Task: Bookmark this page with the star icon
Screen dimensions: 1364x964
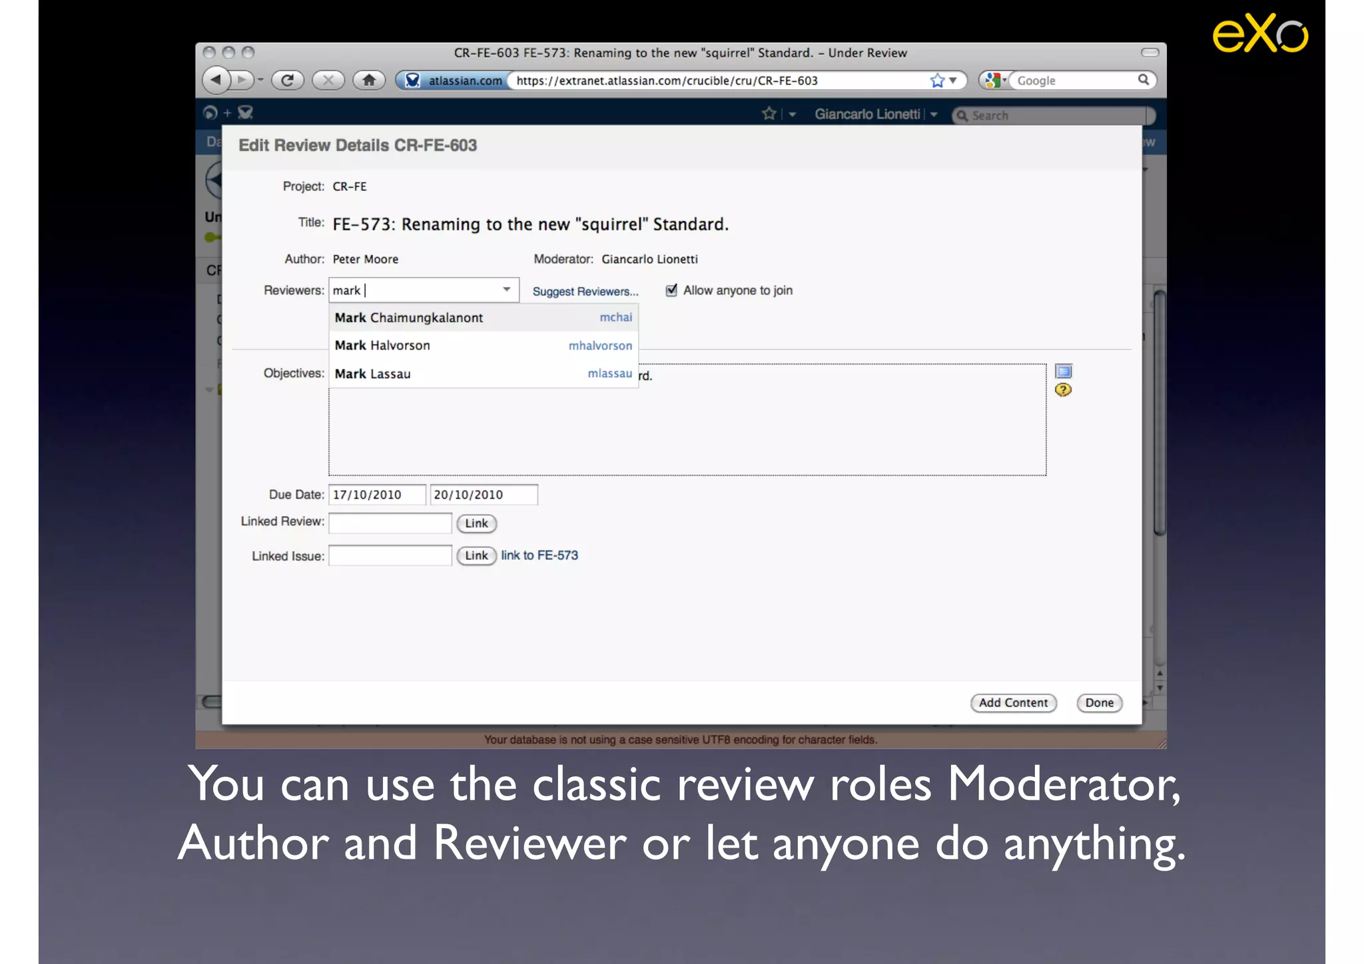Action: [937, 81]
